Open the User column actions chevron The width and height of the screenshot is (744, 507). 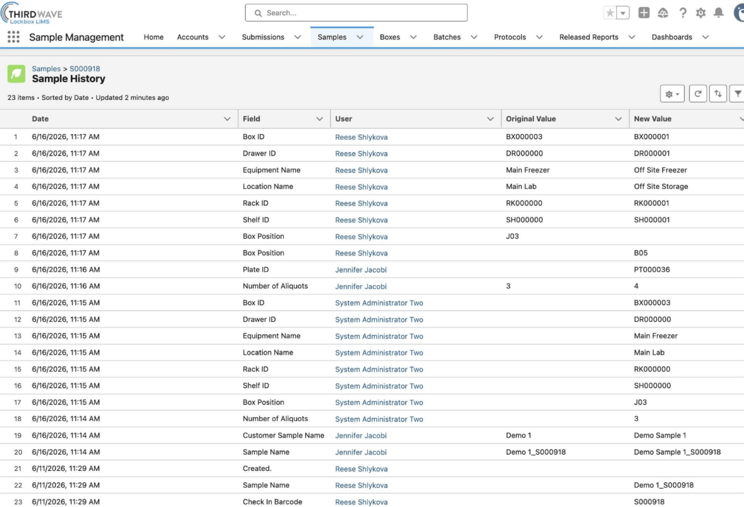[x=490, y=119]
